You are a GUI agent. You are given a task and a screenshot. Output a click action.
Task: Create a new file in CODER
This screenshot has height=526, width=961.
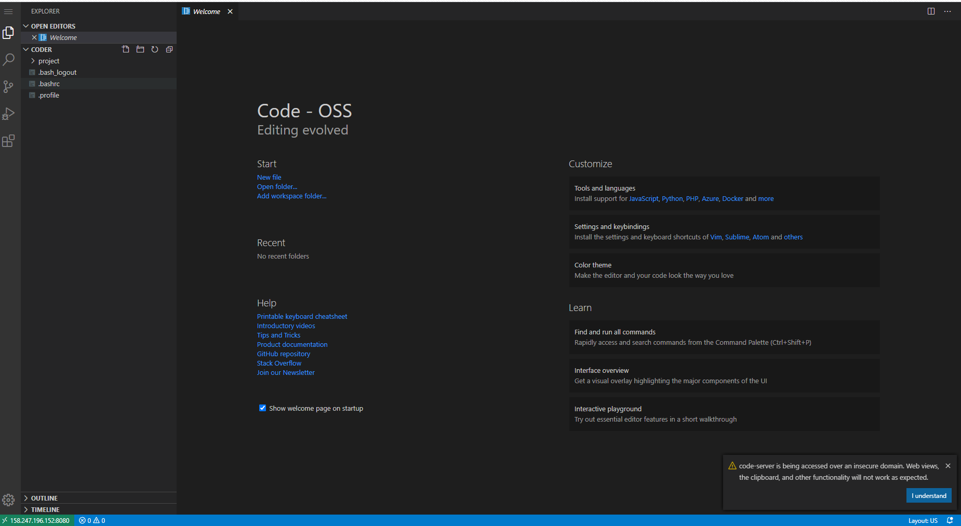pos(126,49)
